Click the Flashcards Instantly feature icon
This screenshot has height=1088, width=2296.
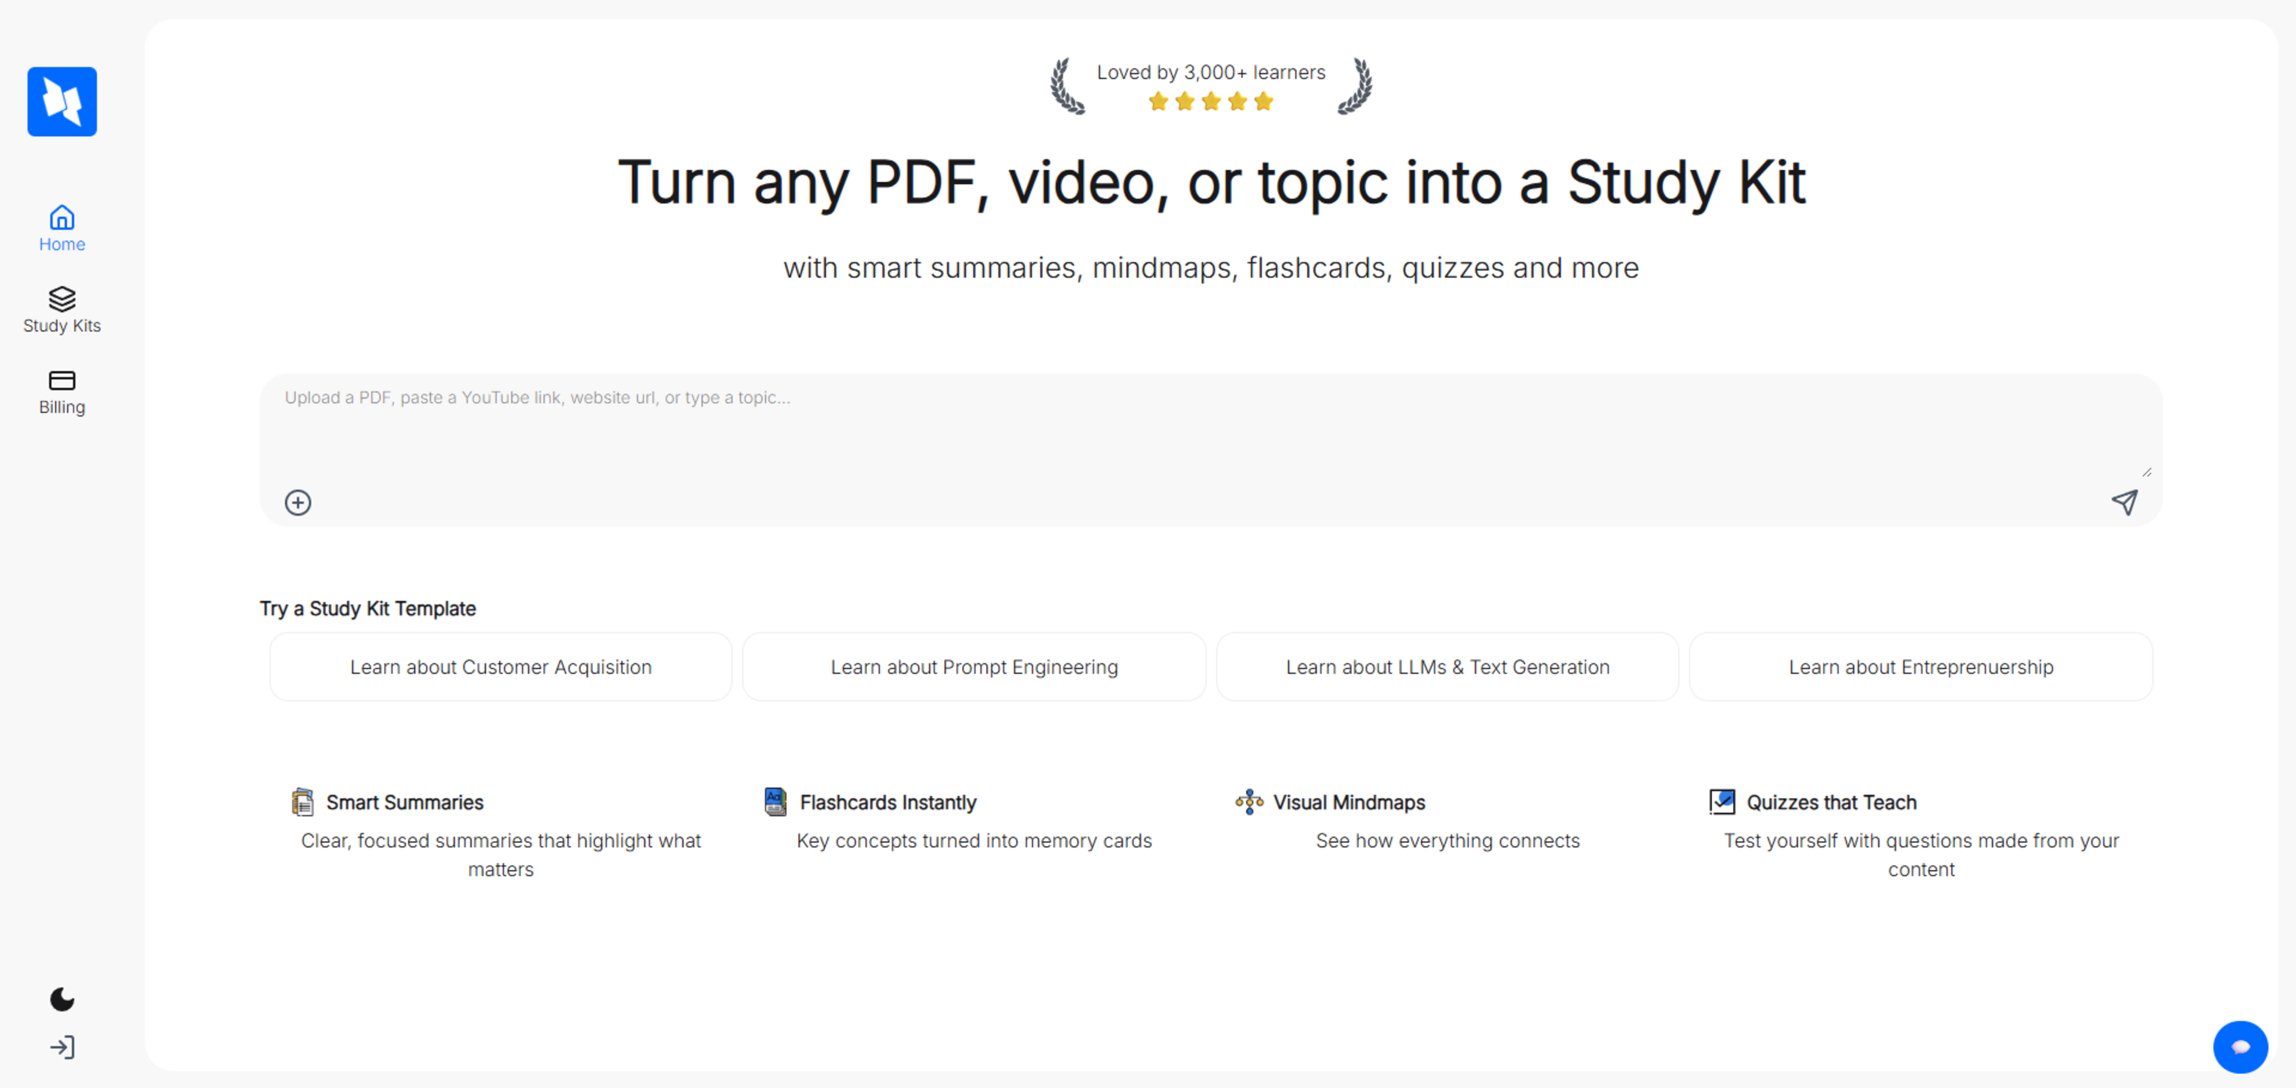coord(775,802)
